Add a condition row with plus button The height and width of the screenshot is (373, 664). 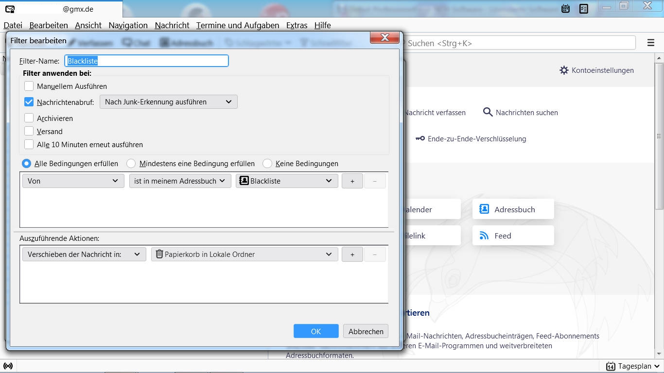(352, 181)
